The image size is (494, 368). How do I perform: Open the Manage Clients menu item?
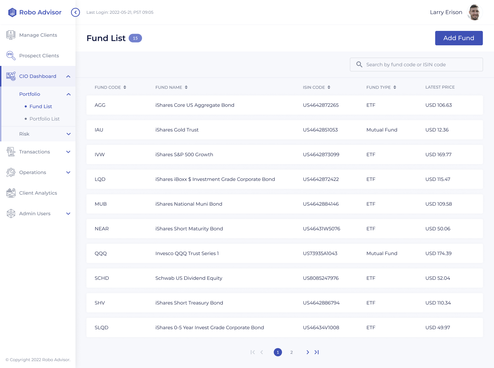coord(38,35)
